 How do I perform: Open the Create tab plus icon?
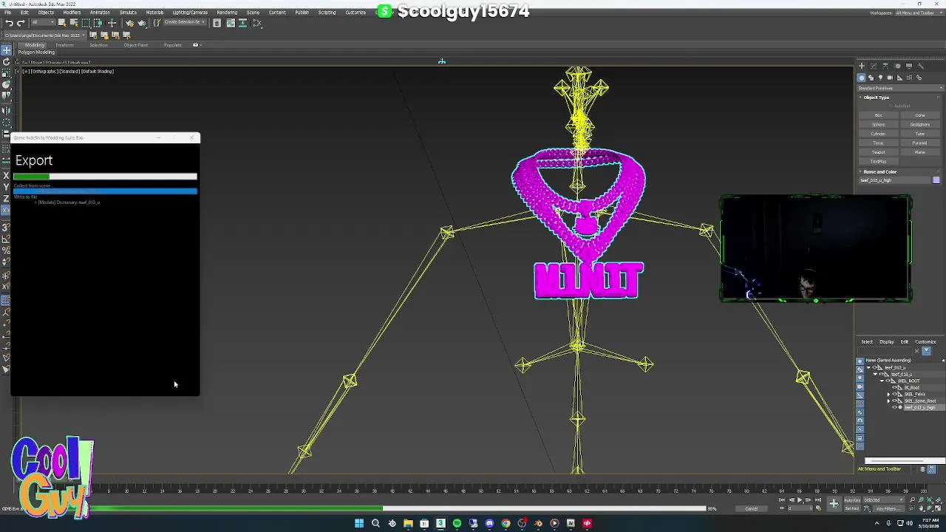click(x=862, y=66)
